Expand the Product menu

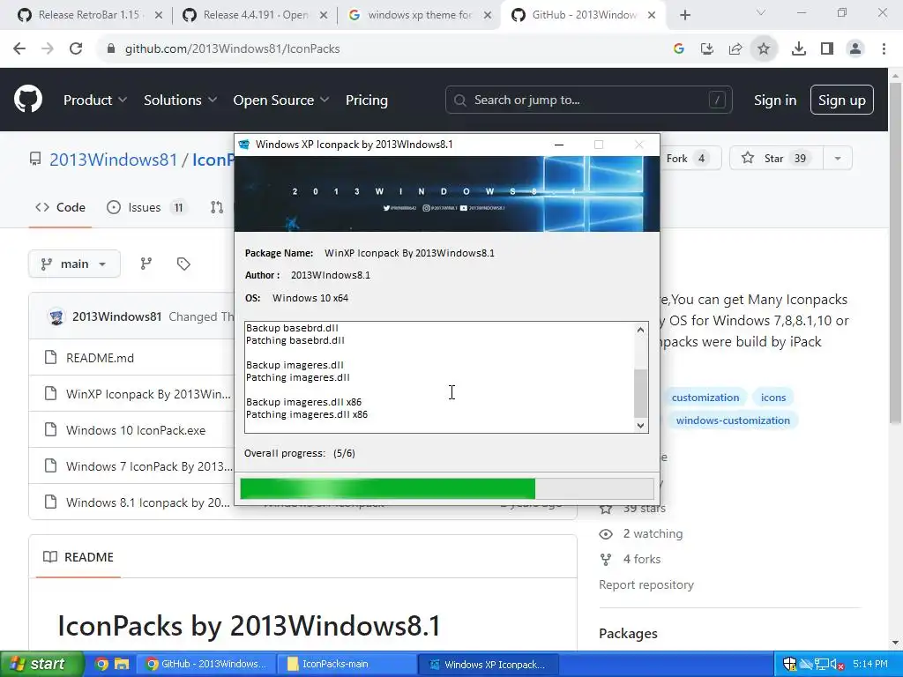click(x=95, y=100)
